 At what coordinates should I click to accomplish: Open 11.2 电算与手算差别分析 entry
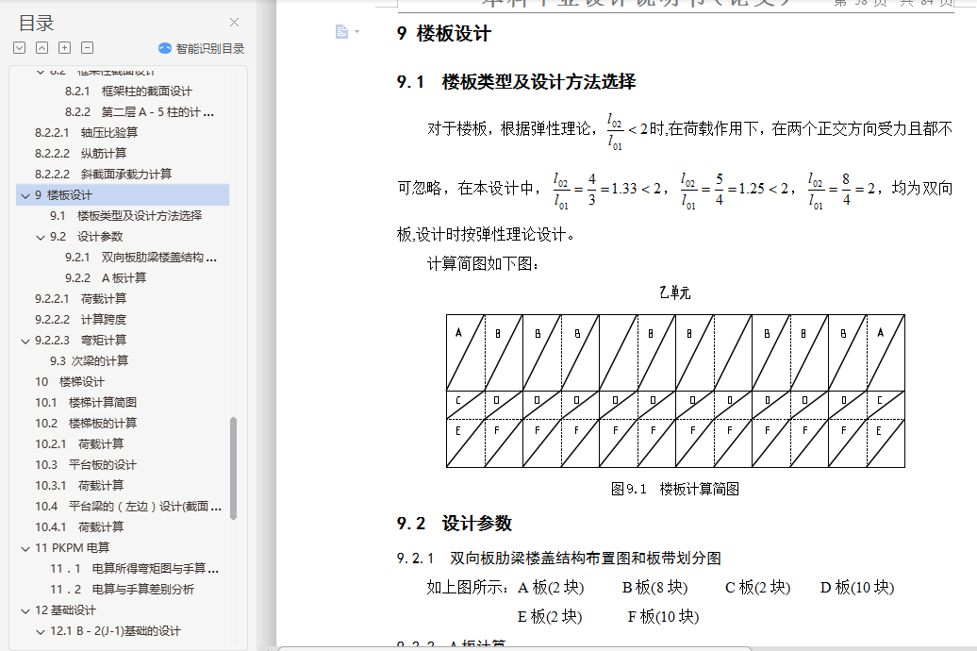[x=123, y=590]
